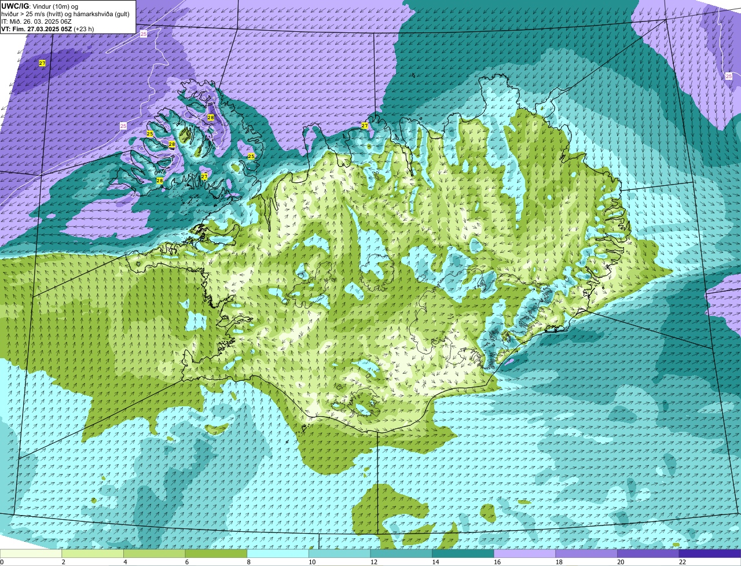The image size is (741, 566).
Task: Click the 2–4 m/s light green legend swatch
Action: (x=93, y=553)
